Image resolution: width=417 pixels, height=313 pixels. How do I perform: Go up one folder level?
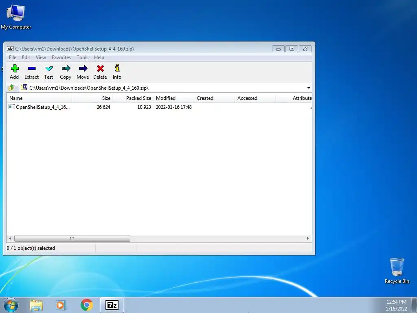coord(11,88)
